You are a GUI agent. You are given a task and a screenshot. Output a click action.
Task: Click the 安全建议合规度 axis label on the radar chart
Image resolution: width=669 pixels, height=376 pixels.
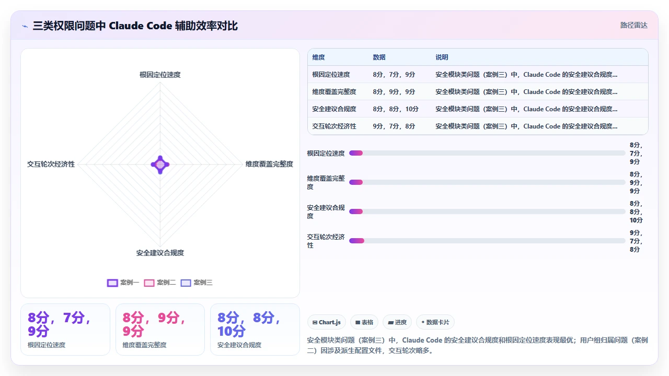pyautogui.click(x=160, y=253)
